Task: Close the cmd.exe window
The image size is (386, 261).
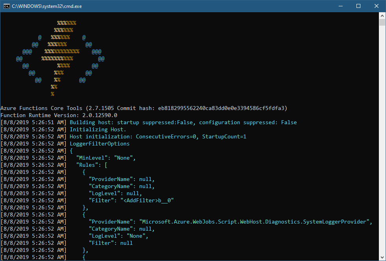Action: [x=377, y=6]
